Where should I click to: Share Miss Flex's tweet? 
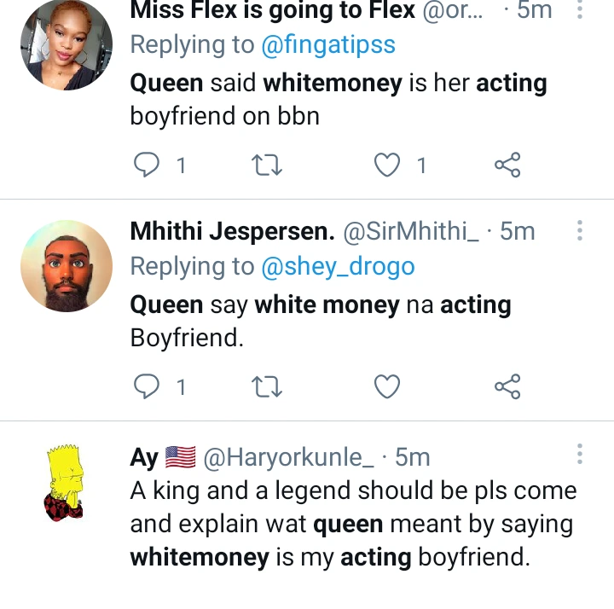(507, 165)
